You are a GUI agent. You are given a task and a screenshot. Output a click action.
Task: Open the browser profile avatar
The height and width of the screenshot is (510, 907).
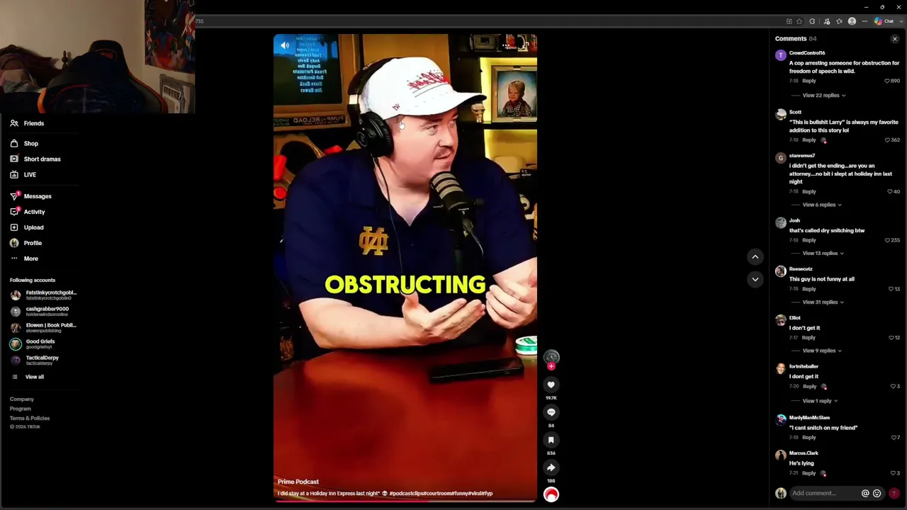(852, 21)
